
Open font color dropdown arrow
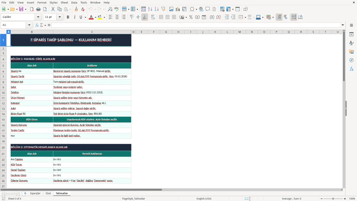click(x=95, y=17)
